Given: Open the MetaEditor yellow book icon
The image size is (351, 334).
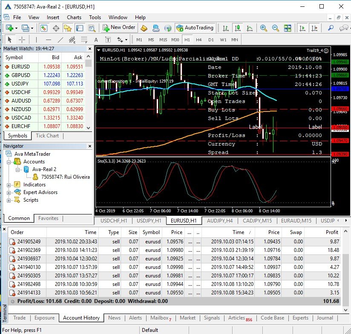Looking at the screenshot, I should (x=144, y=28).
